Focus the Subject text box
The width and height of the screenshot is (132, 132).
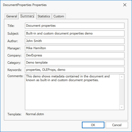[x=75, y=33]
